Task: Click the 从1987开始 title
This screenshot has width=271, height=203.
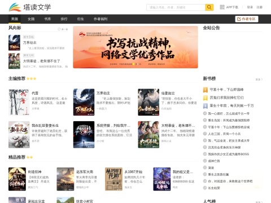Action: [133, 171]
